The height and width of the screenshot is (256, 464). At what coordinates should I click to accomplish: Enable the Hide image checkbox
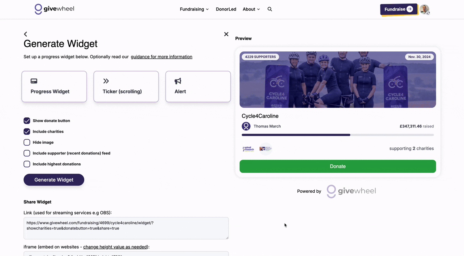27,142
